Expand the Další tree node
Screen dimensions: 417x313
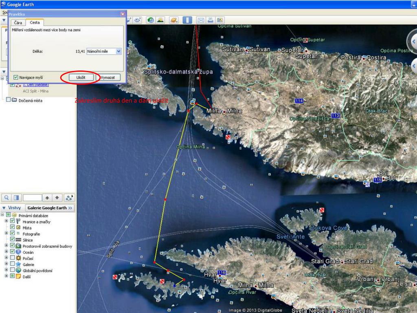tap(7, 276)
